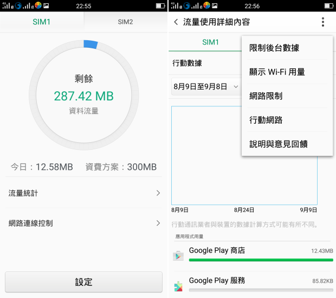Image resolution: width=336 pixels, height=298 pixels.
Task: Open 說明與意見回饋 menu entry
Action: 287,144
